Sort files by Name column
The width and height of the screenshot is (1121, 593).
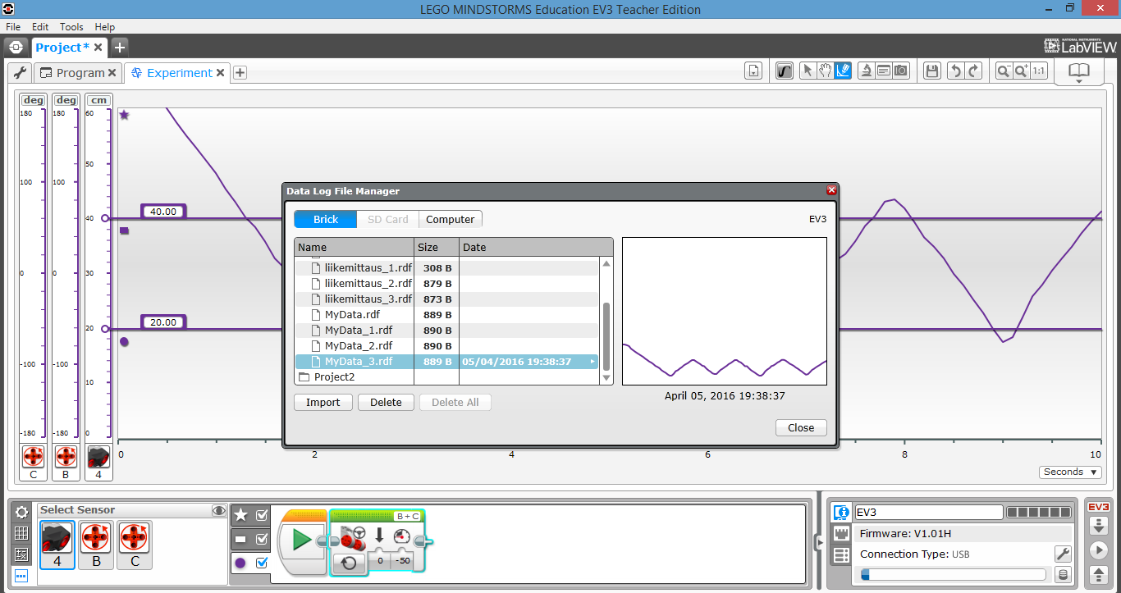(355, 247)
